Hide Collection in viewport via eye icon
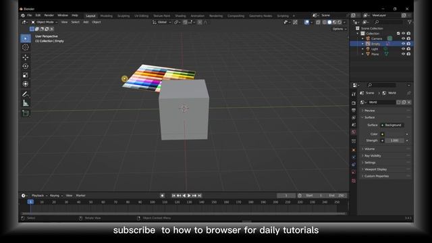The height and width of the screenshot is (243, 432). (404, 33)
